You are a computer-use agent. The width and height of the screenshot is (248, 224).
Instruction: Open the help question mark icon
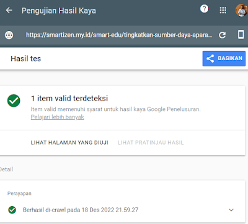point(204,9)
